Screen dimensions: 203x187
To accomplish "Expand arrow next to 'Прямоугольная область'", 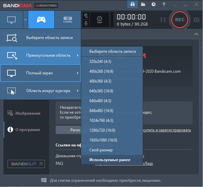I will tap(78, 55).
